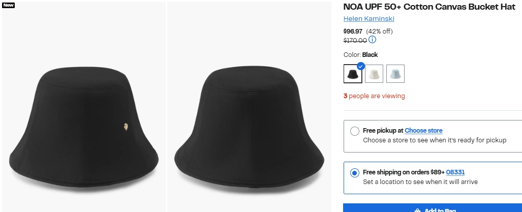Image resolution: width=522 pixels, height=212 pixels.
Task: Pick the ivory color swatch
Action: 374,74
